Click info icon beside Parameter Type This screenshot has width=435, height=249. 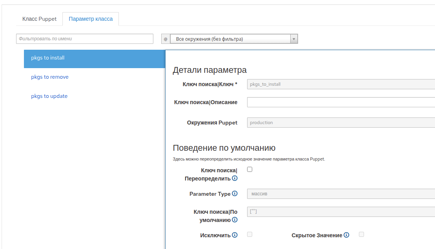[x=235, y=194]
